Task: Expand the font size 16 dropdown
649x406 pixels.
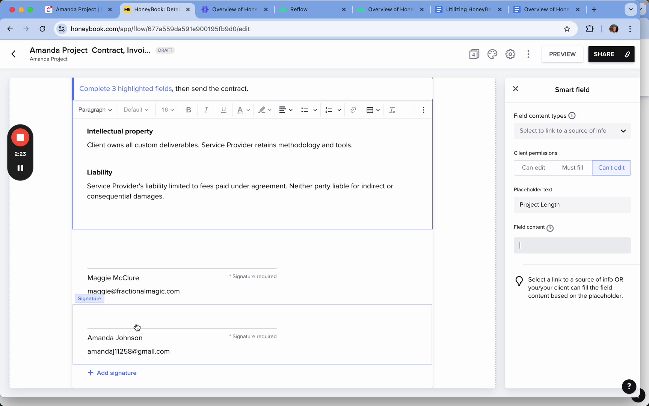Action: [x=168, y=110]
